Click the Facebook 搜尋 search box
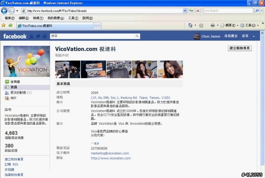Image resolution: width=265 pixels, height=178 pixels. (x=92, y=36)
